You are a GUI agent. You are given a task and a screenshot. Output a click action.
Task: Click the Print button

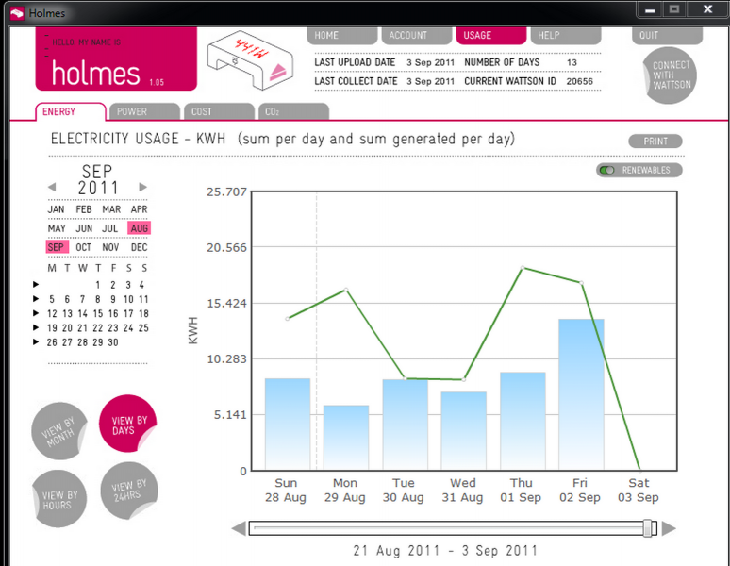(x=655, y=141)
